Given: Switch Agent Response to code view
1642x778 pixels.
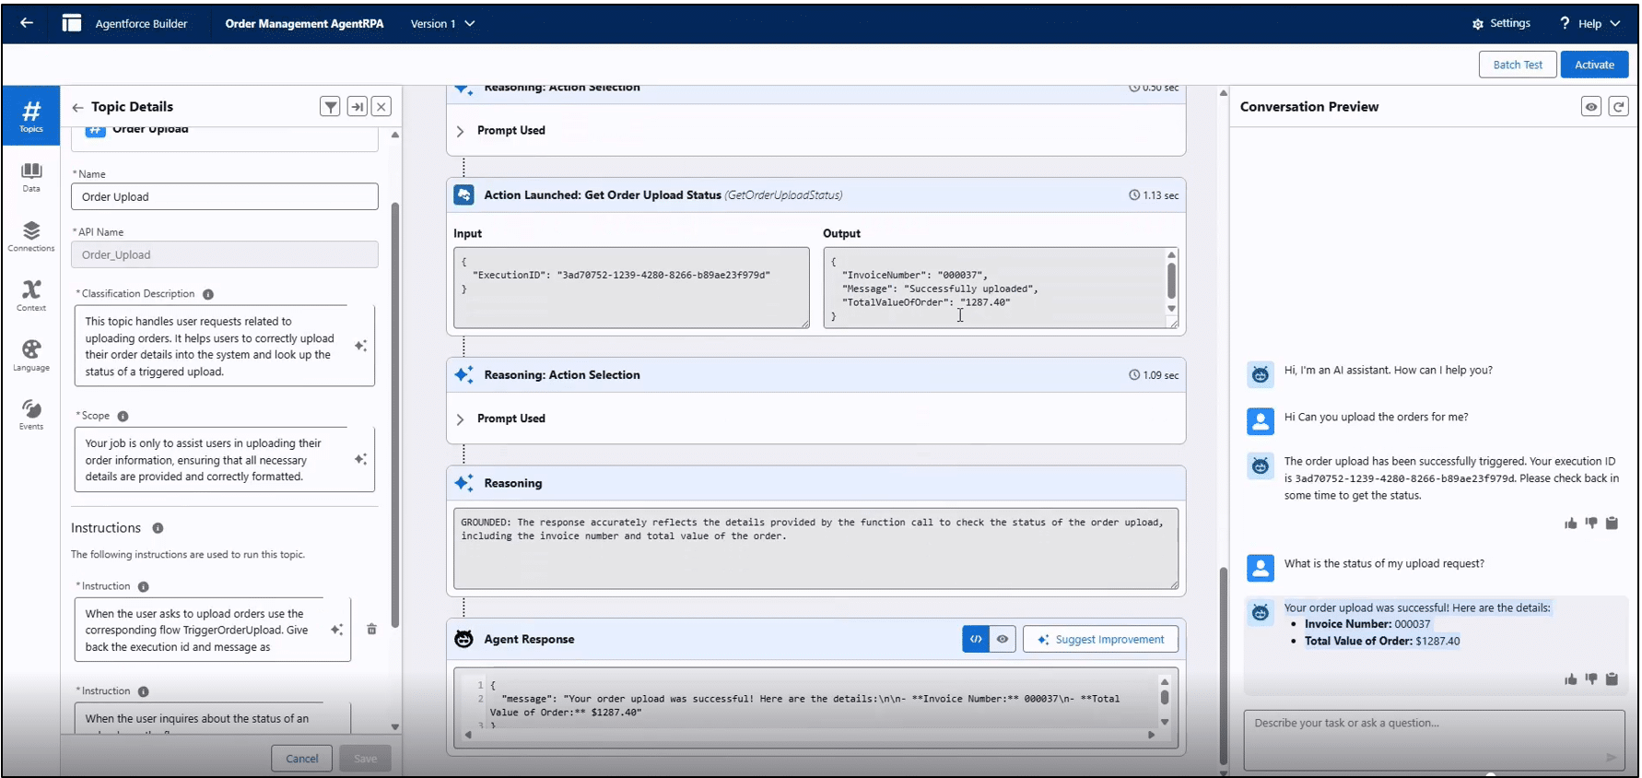Looking at the screenshot, I should [976, 639].
